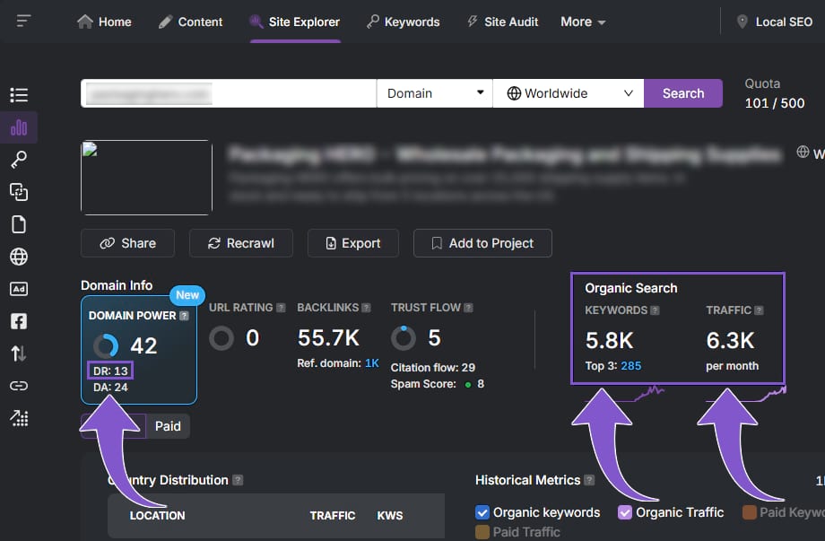The height and width of the screenshot is (541, 825).
Task: Click the Trust Flow help icon
Action: point(468,308)
